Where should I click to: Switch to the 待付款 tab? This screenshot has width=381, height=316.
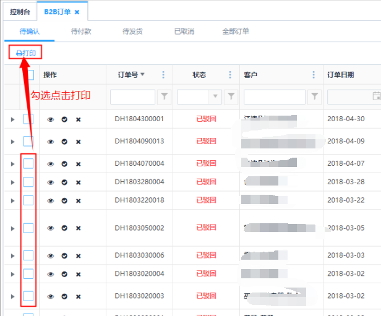(x=81, y=32)
